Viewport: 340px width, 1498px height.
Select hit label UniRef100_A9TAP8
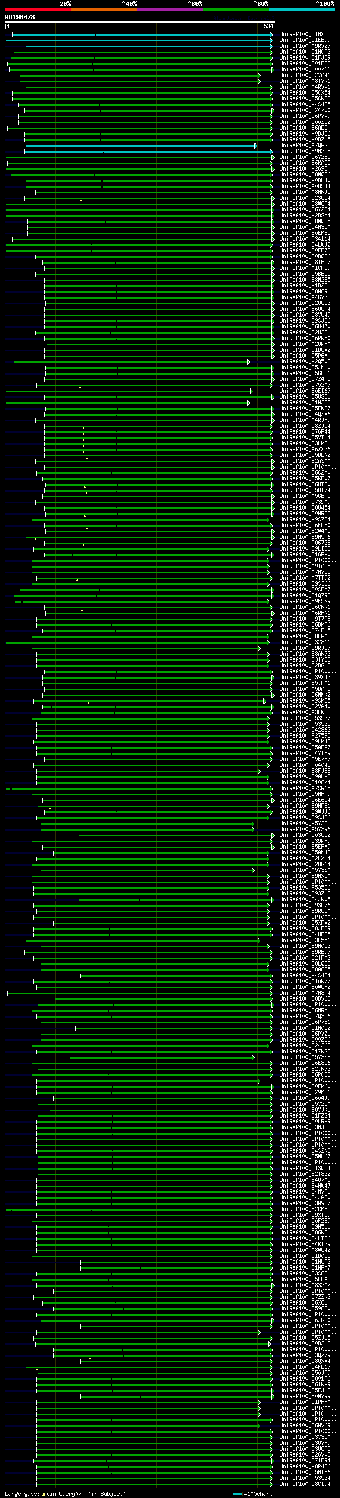305,566
